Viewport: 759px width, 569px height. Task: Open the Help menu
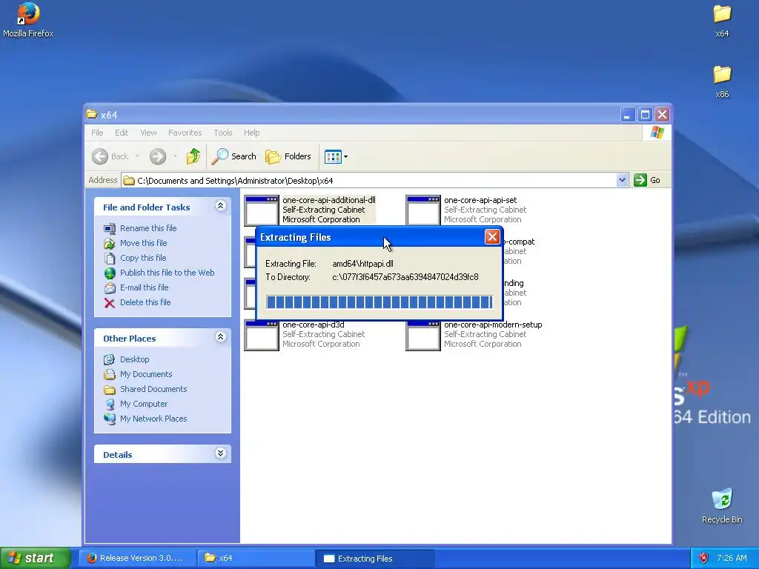(x=251, y=133)
